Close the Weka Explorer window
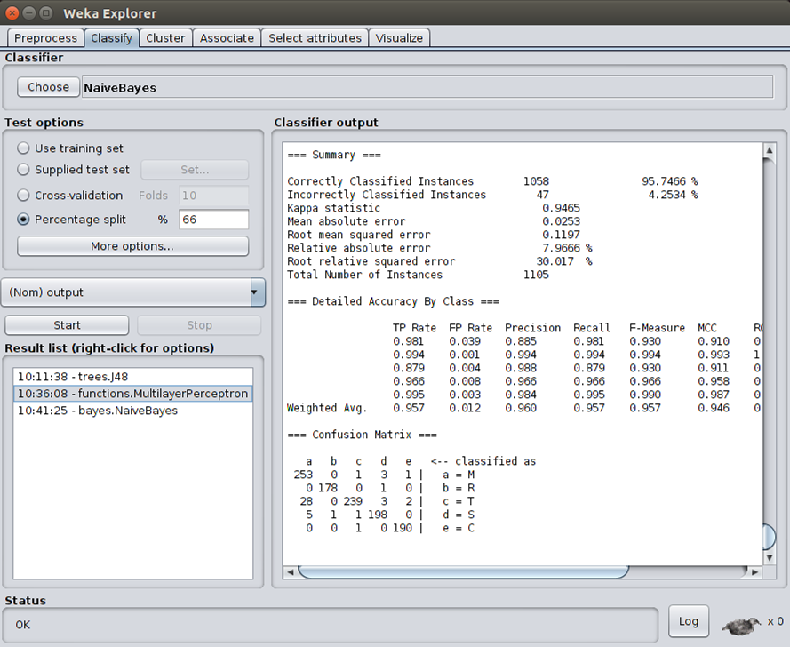 click(12, 13)
